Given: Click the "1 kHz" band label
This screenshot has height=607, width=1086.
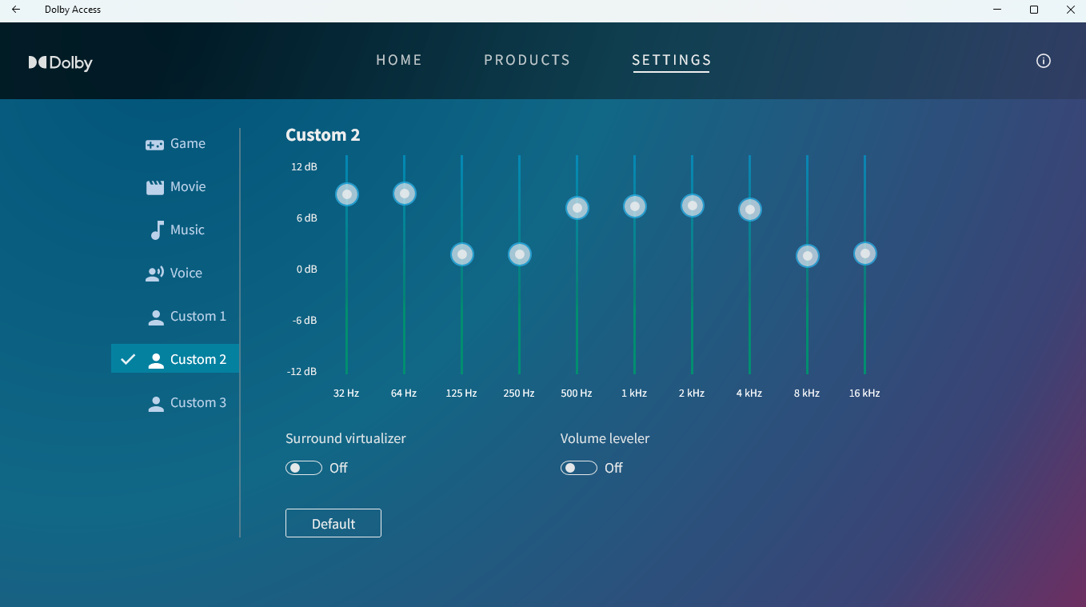Looking at the screenshot, I should [x=634, y=393].
